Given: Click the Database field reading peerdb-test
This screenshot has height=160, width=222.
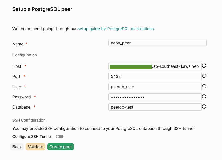Looking at the screenshot, I should point(155,107).
